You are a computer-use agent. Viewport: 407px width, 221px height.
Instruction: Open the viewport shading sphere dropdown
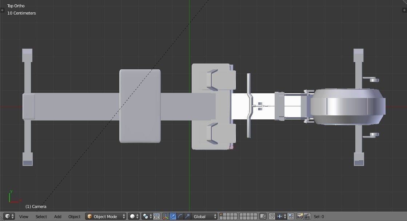click(134, 216)
